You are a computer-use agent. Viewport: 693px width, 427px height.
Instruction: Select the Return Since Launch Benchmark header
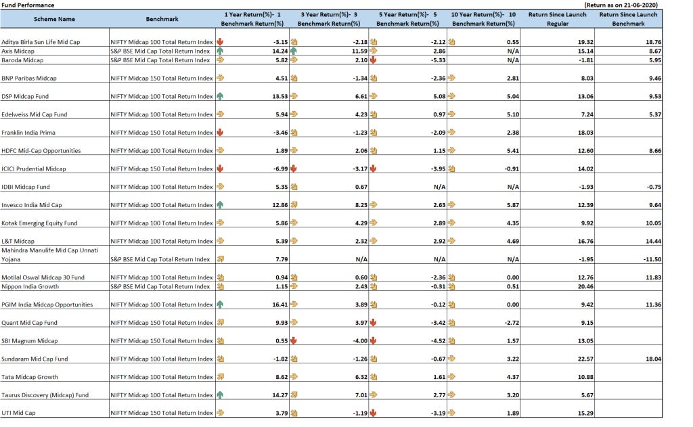tap(628, 19)
